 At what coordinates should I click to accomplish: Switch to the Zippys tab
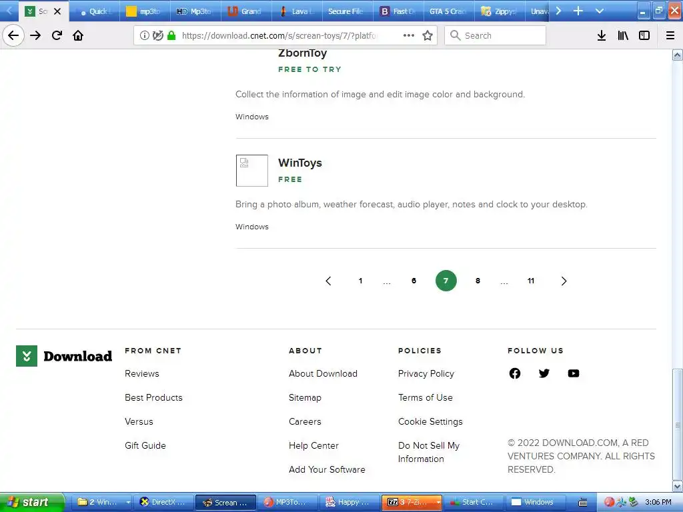point(499,11)
